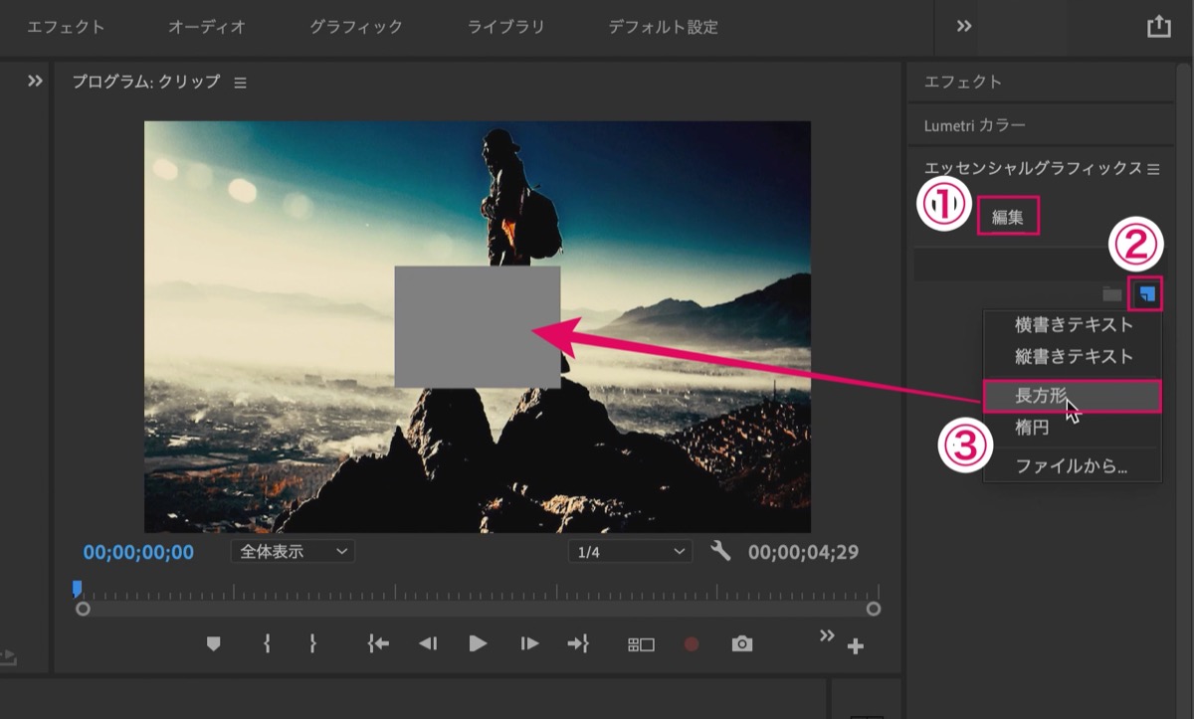This screenshot has height=719, width=1194.
Task: Toggle the comparison view button
Action: 641,644
